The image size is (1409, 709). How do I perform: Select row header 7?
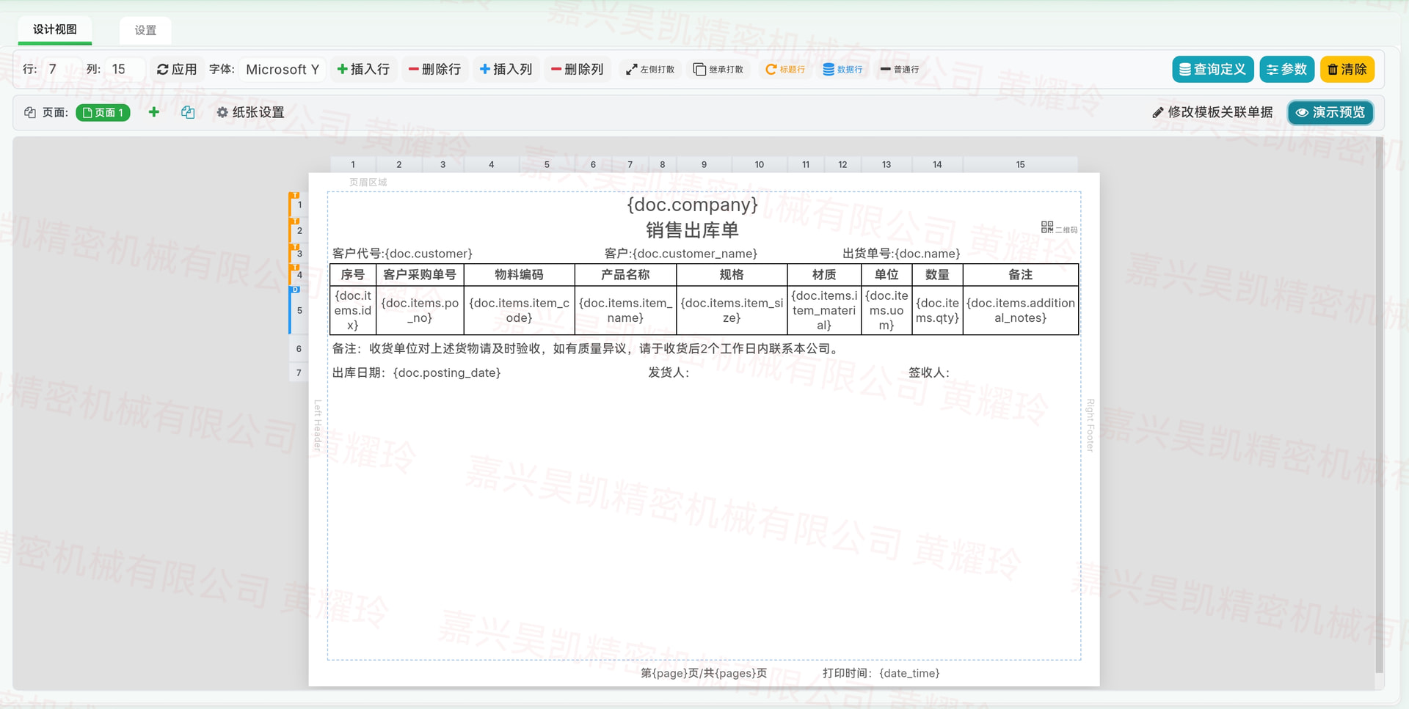pos(299,372)
